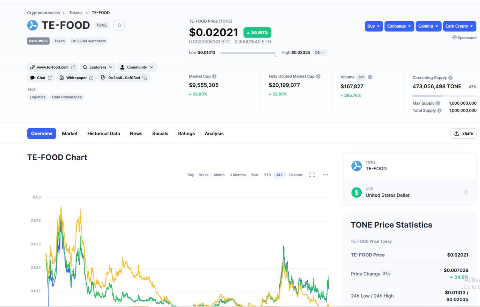The height and width of the screenshot is (307, 480).
Task: Open the Gaming dropdown
Action: coord(428,26)
